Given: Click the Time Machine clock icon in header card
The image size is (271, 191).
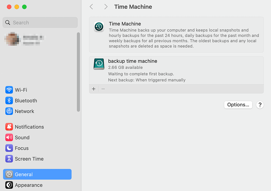Looking at the screenshot, I should click(x=99, y=27).
